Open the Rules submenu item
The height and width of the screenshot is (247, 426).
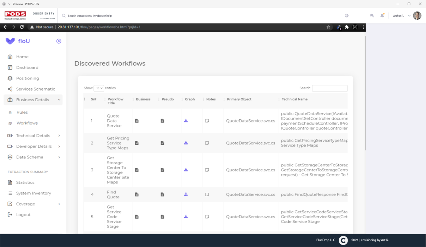[22, 112]
